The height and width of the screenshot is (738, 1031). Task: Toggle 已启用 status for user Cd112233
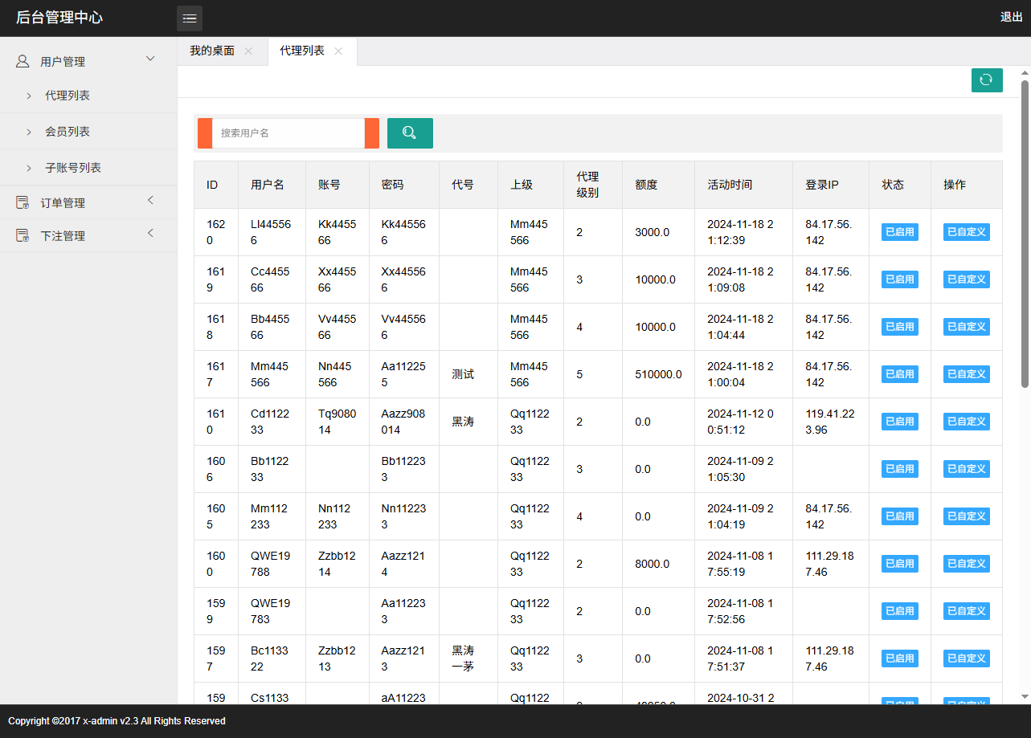coord(899,421)
